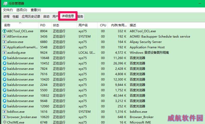Click baidubrowser.exe icon for PID 7824
Screen dimensions: 205x124
click(x=5, y=69)
